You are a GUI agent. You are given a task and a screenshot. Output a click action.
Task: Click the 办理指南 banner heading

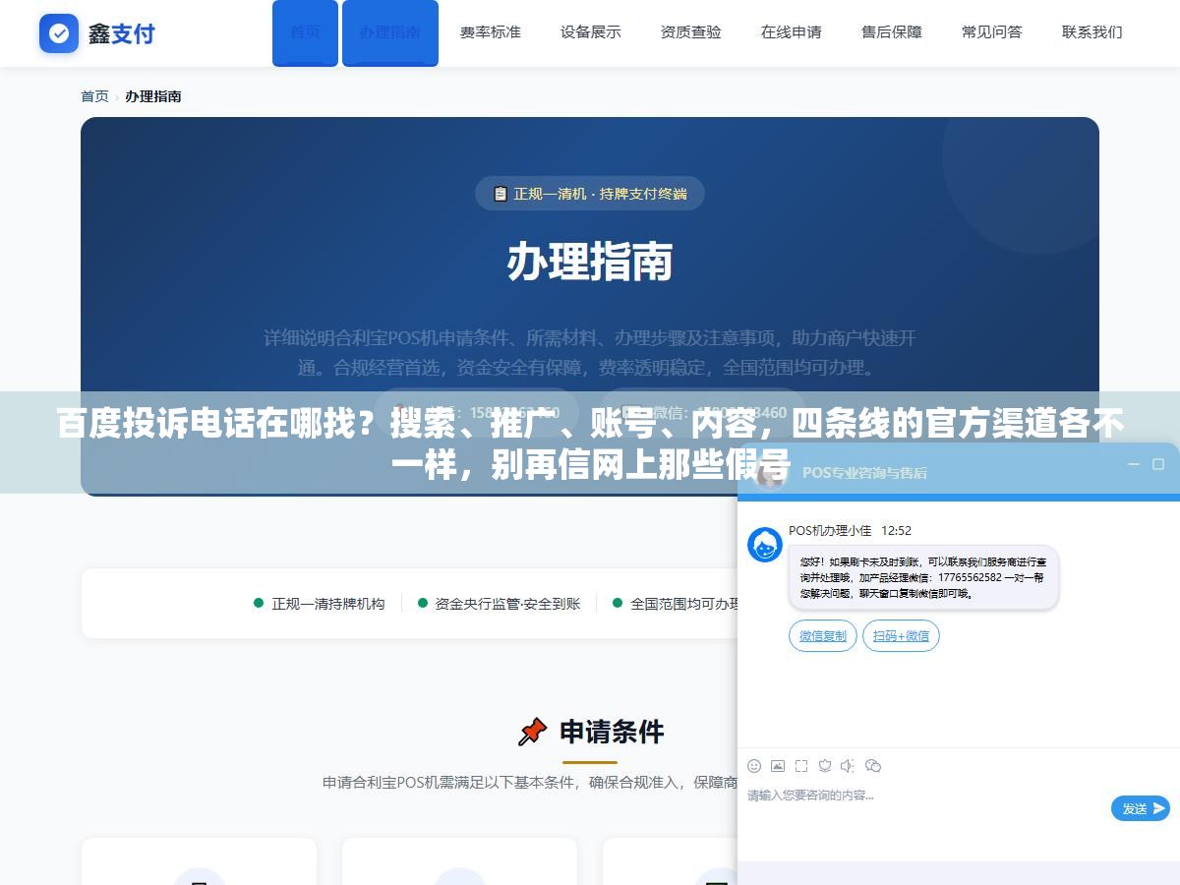click(x=590, y=263)
